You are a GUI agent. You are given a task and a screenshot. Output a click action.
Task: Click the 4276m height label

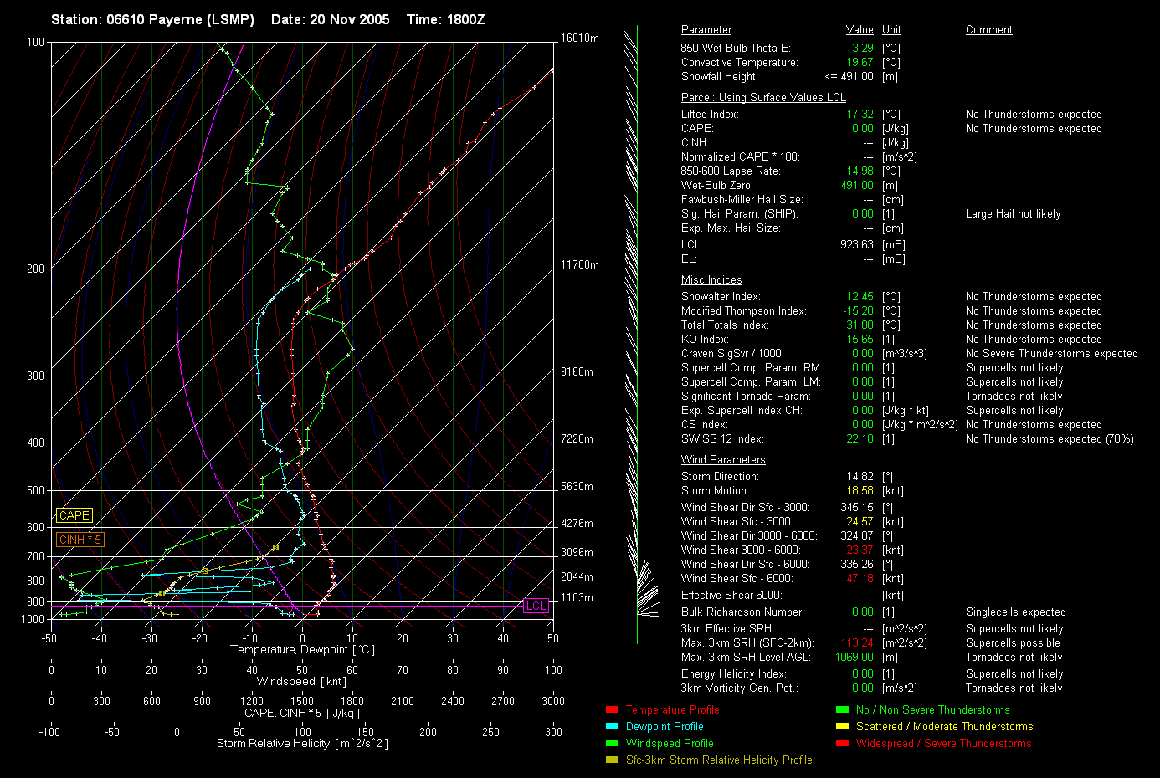pos(577,523)
